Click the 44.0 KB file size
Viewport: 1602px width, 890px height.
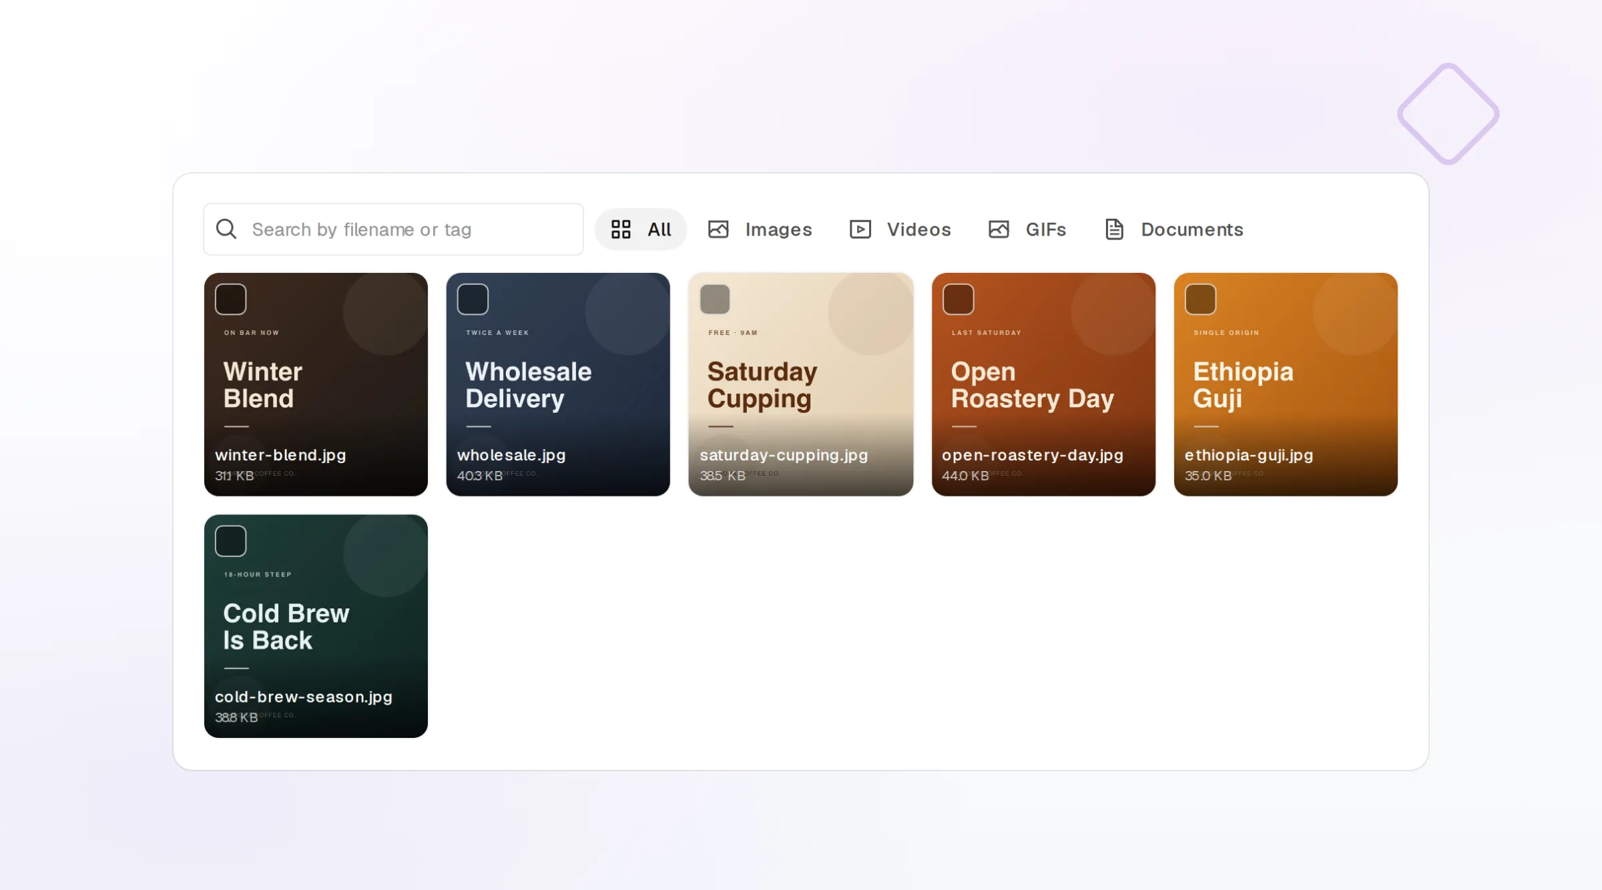coord(965,476)
